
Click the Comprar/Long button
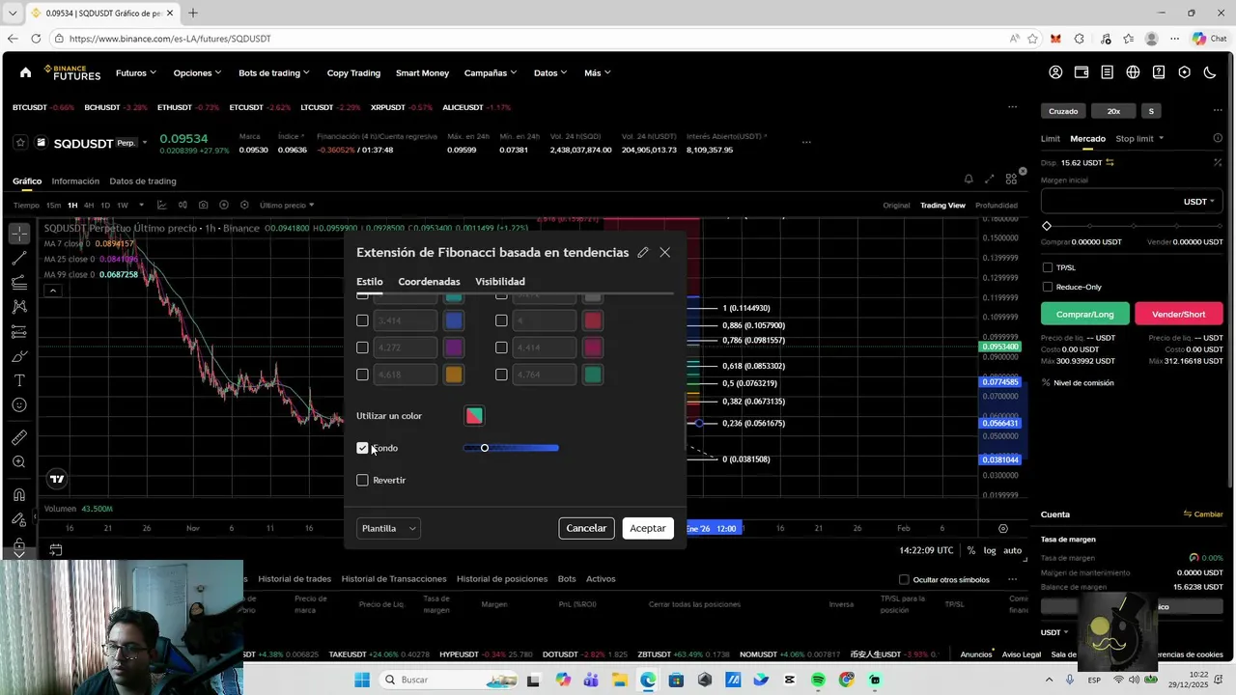pos(1084,314)
